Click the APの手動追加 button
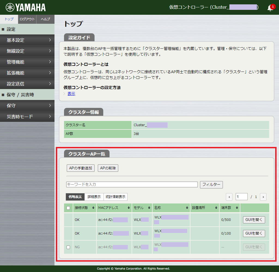This screenshot has height=272, width=279. click(x=81, y=168)
